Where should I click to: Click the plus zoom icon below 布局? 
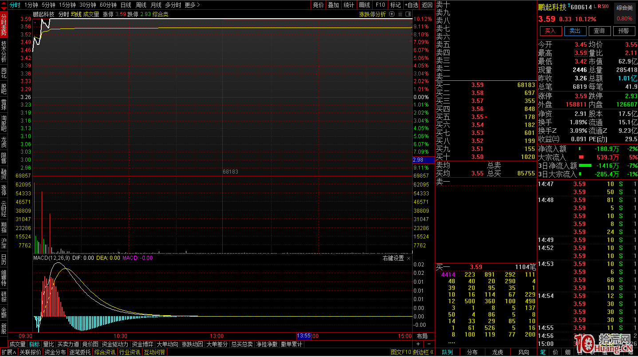coord(418,344)
